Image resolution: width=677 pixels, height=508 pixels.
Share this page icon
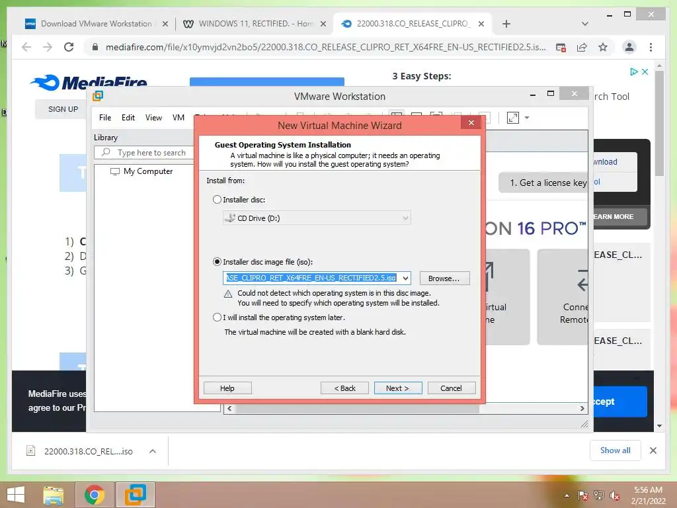[582, 47]
